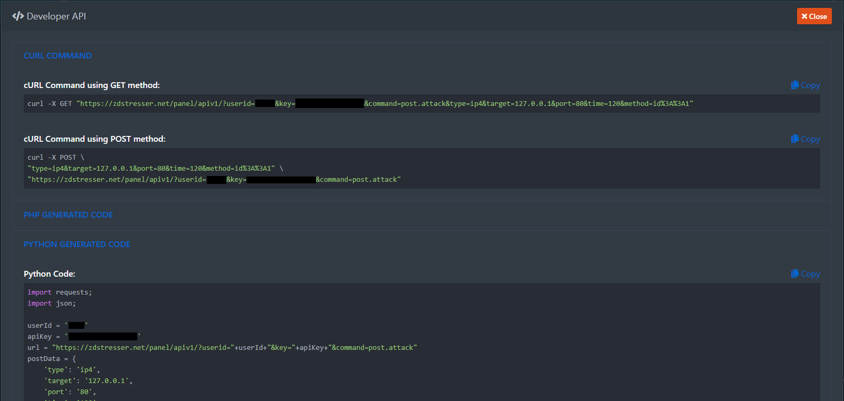Click the POST URL line ending "command=post.attack"
This screenshot has width=844, height=401.
pyautogui.click(x=214, y=180)
